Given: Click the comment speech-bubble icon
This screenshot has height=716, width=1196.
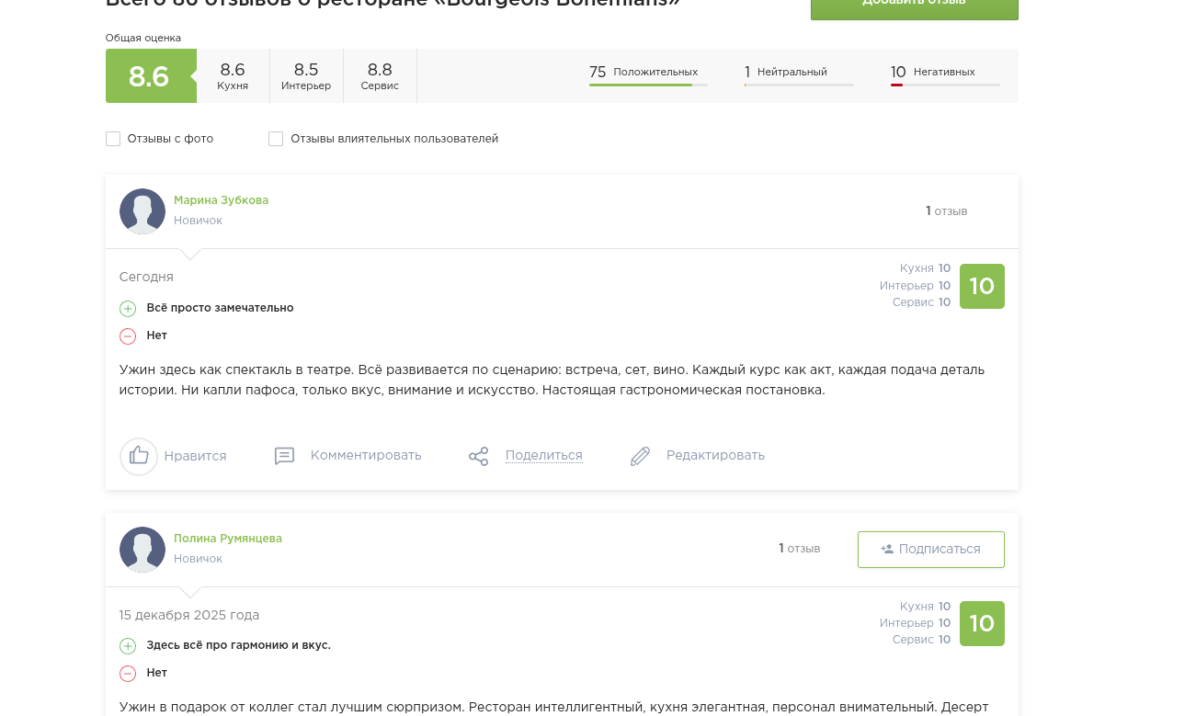Looking at the screenshot, I should click(285, 456).
